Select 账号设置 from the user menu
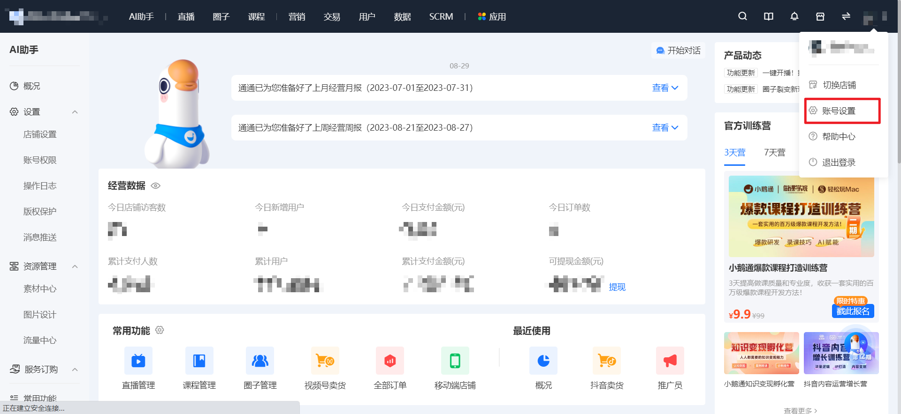The width and height of the screenshot is (901, 414). click(x=842, y=111)
